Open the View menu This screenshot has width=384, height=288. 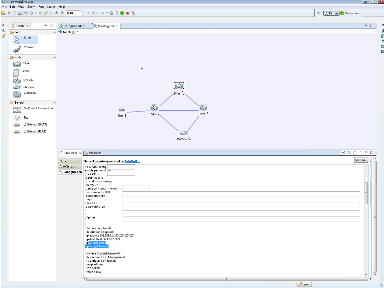point(21,7)
